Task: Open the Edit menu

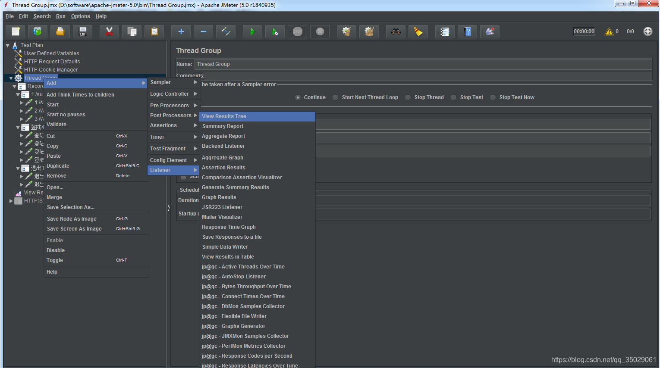Action: coord(23,16)
